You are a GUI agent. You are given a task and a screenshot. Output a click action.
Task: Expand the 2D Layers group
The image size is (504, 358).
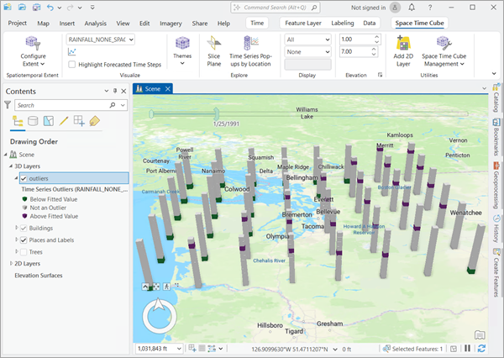pos(11,263)
